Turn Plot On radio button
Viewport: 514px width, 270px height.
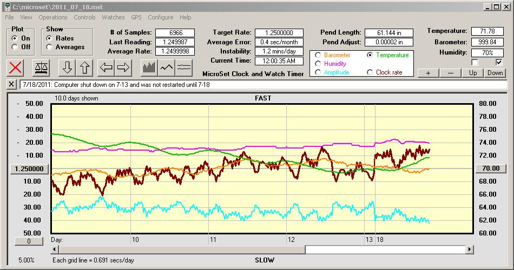15,38
